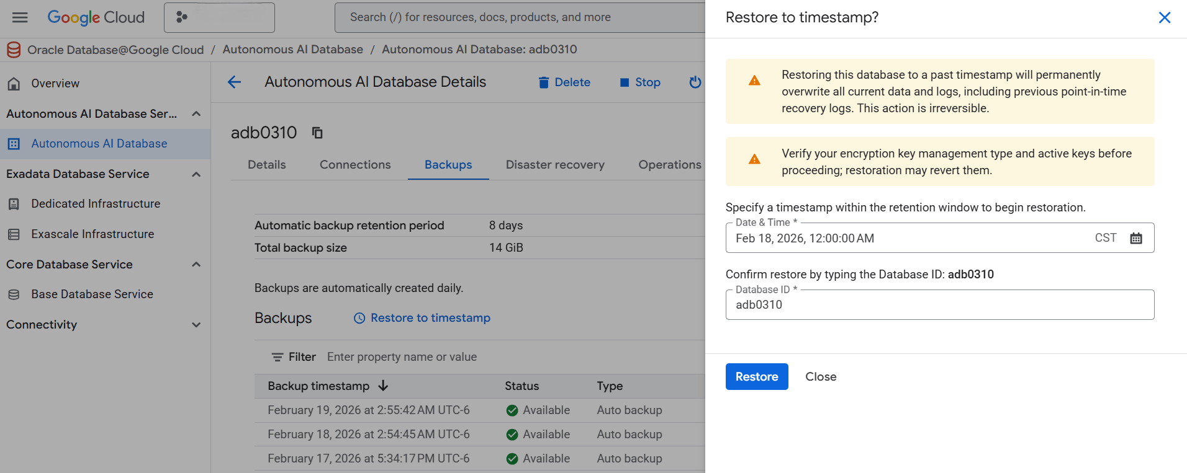1187x473 pixels.
Task: Collapse the Exadata Database Service section
Action: (x=196, y=174)
